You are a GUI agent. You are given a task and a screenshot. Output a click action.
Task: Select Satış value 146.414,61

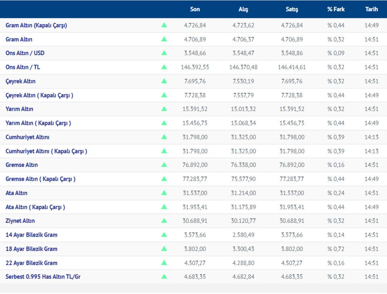(292, 67)
